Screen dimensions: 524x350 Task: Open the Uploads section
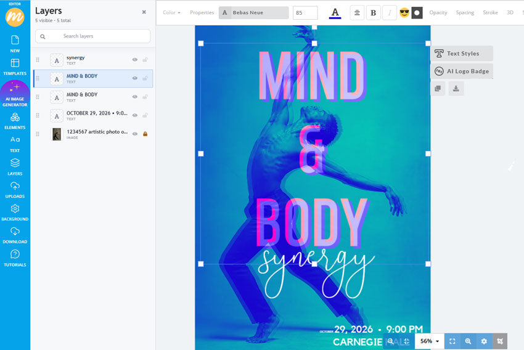pyautogui.click(x=15, y=190)
